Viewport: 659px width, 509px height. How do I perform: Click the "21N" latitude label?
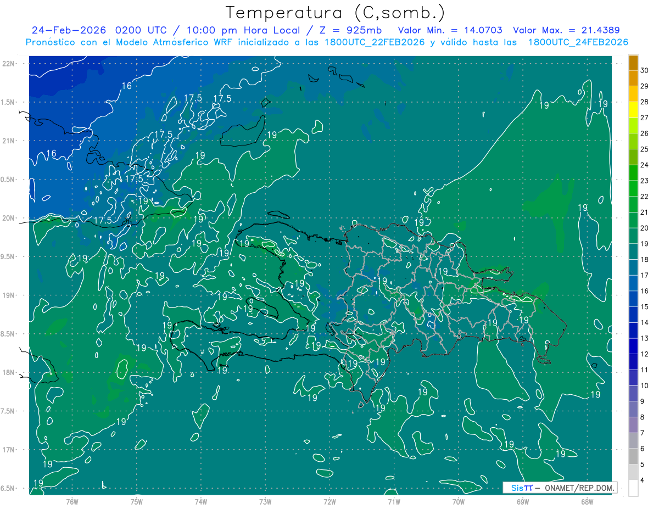[8, 141]
